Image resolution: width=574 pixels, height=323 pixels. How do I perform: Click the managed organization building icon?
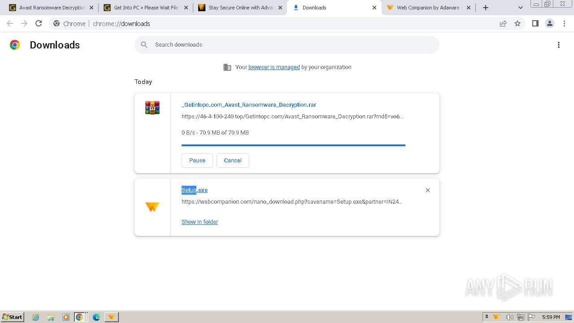pos(227,67)
